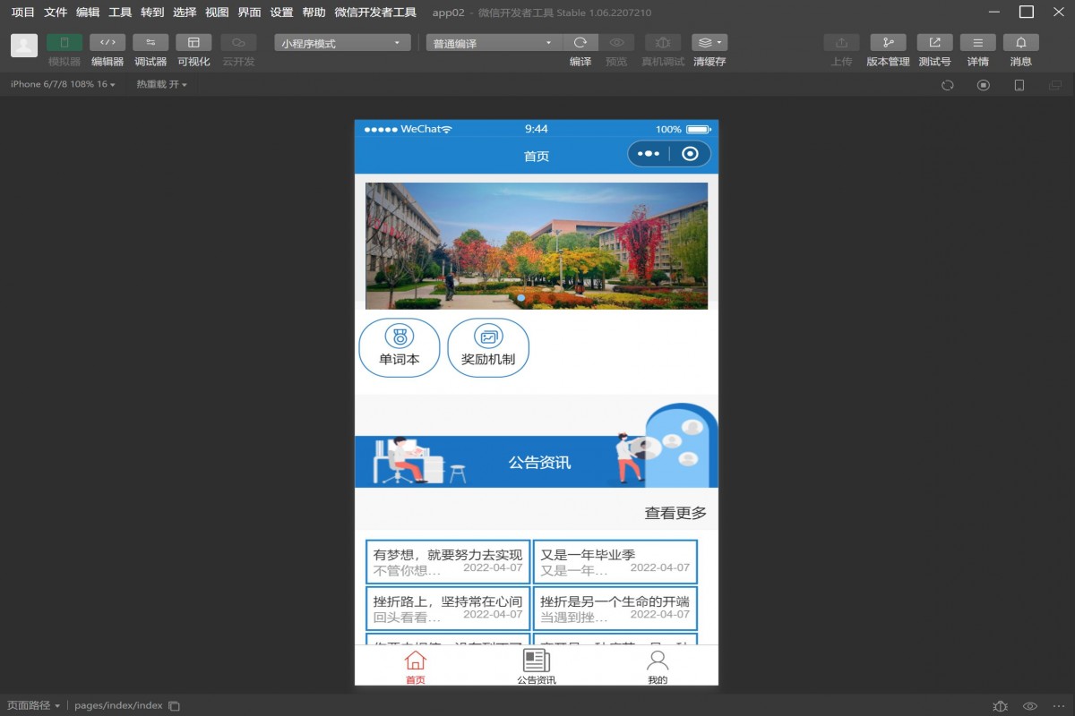Toggle the 调试器 debugger panel
Viewport: 1075px width, 716px height.
point(150,43)
